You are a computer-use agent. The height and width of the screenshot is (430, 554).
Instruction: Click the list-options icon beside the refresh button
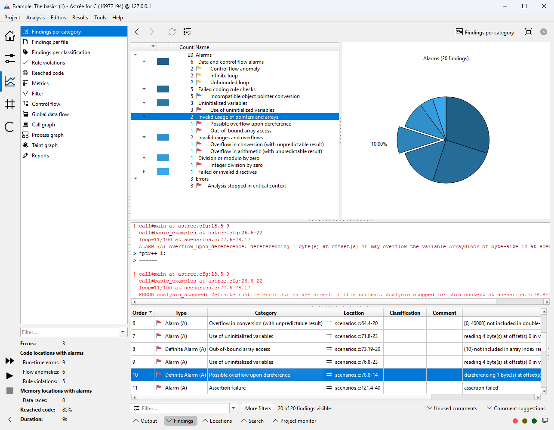tap(187, 32)
